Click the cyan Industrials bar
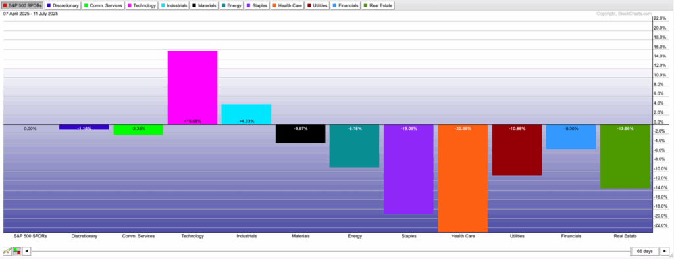The image size is (674, 259). [246, 114]
